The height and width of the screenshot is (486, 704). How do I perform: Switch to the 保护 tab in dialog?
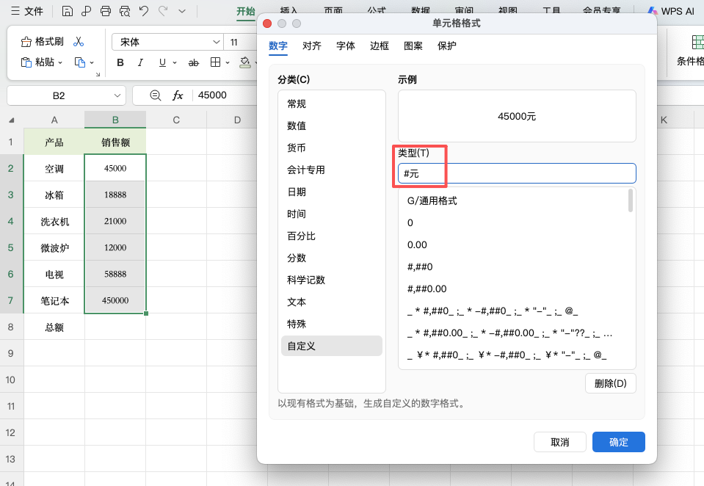[x=447, y=46]
